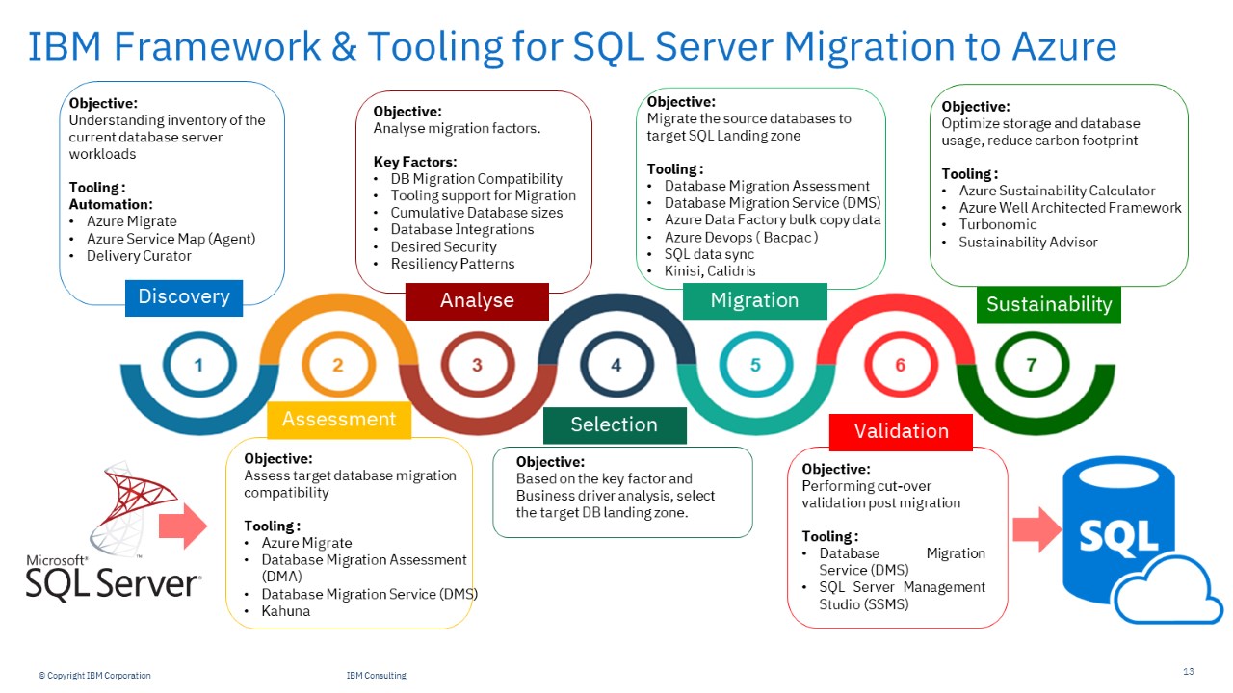The image size is (1233, 693).
Task: Click the Validation stage label
Action: coord(901,431)
